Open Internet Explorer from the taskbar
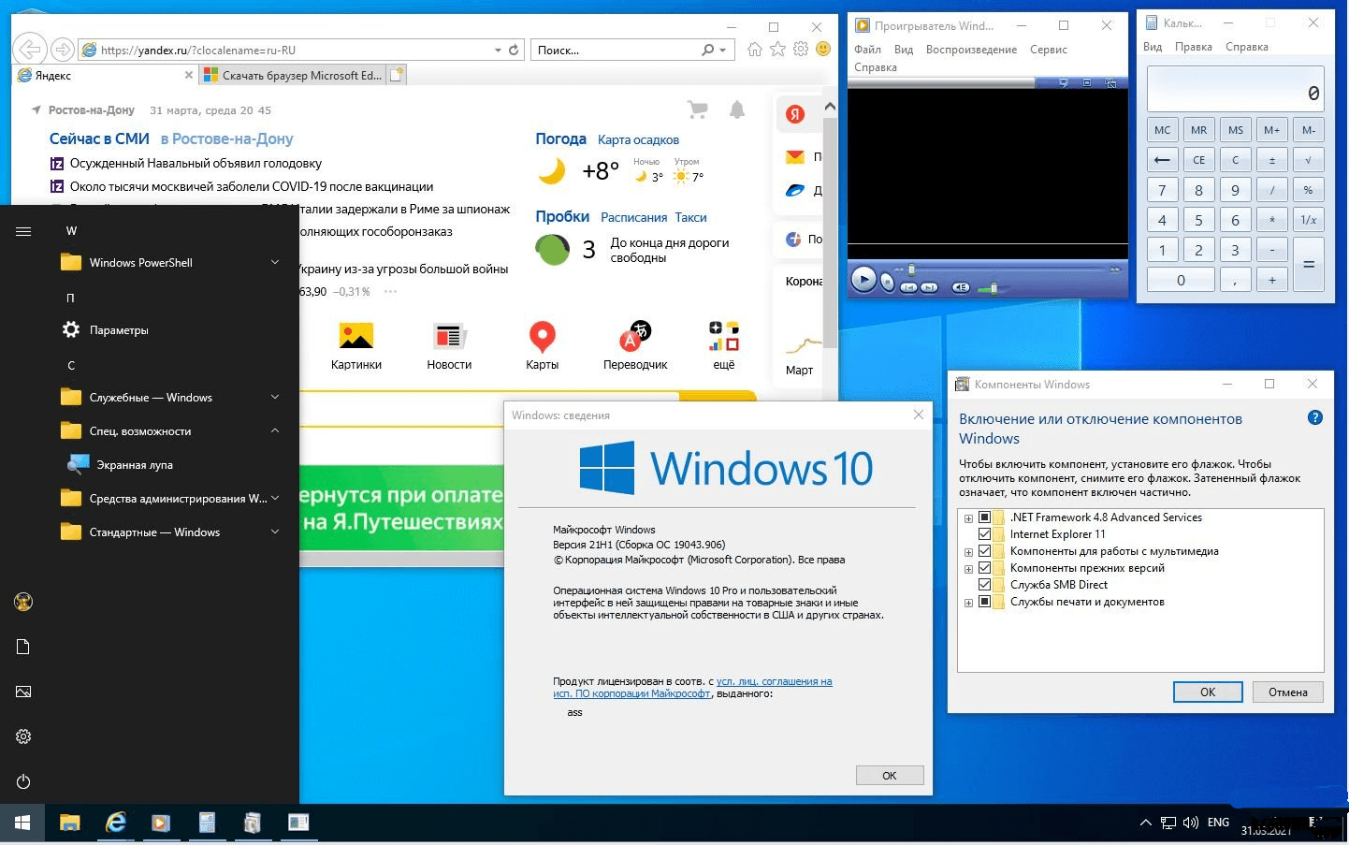 [x=115, y=823]
